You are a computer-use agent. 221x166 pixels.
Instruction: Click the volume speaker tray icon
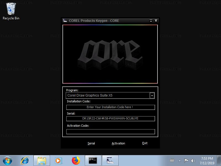pyautogui.click(x=193, y=161)
